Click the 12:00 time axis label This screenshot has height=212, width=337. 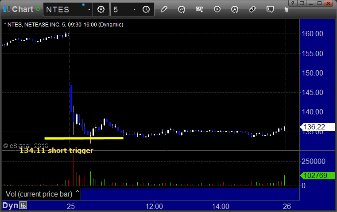point(154,206)
